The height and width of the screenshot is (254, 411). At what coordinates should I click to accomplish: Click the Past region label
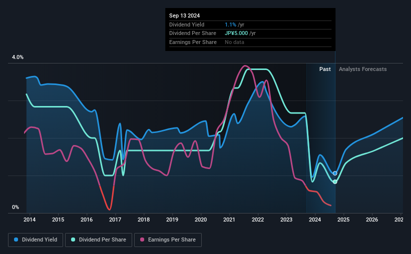point(325,69)
